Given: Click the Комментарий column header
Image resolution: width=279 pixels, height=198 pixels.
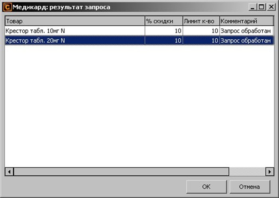Looking at the screenshot, I should 246,21.
